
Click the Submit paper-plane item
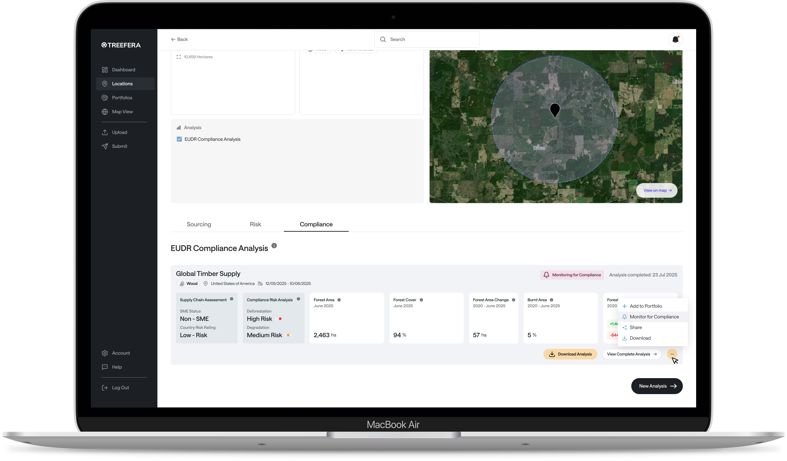[119, 146]
